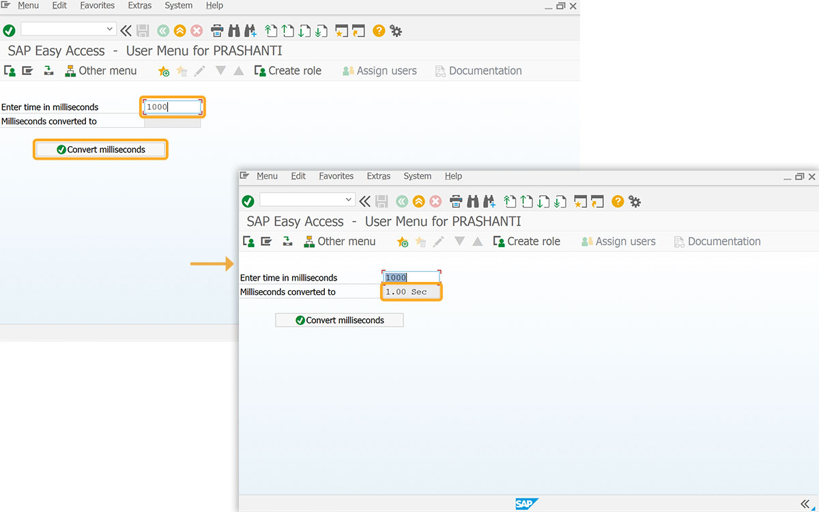819x512 pixels.
Task: Click the red Cancel icon in the back window
Action: point(197,31)
